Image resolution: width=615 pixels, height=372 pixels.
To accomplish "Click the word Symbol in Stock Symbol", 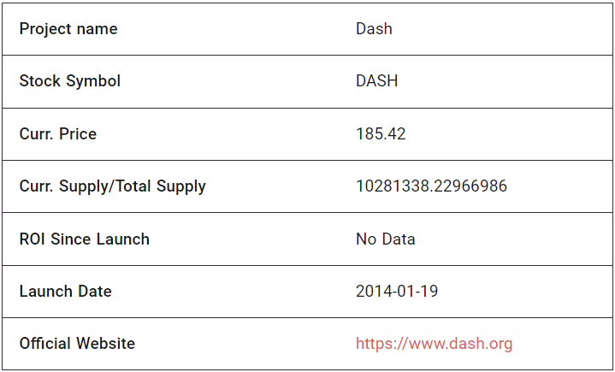I will 93,81.
